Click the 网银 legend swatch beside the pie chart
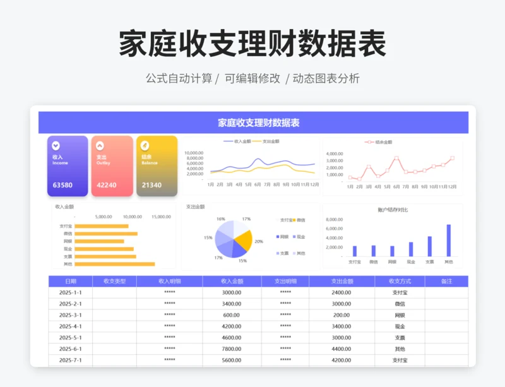The image size is (505, 387). tap(278, 237)
